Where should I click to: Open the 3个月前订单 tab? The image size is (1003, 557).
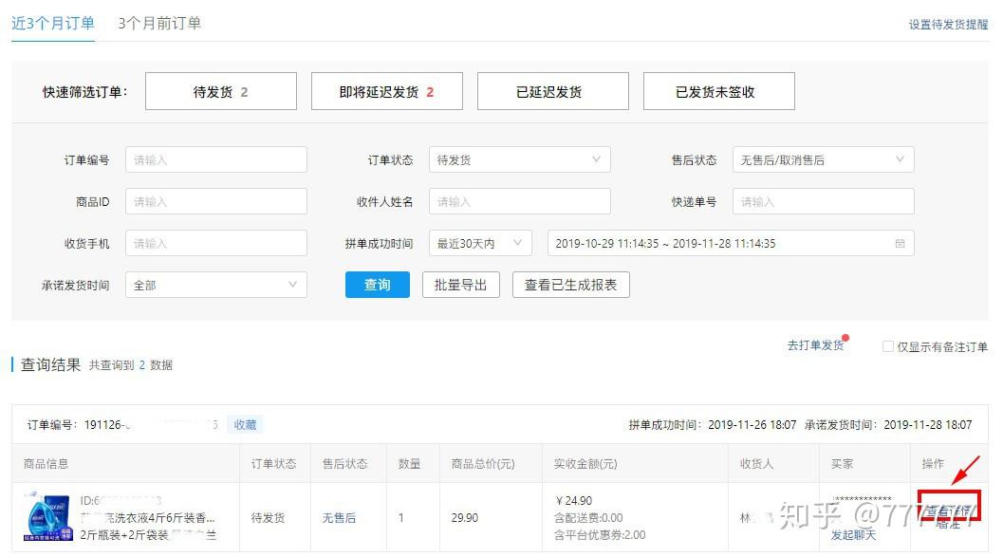159,24
